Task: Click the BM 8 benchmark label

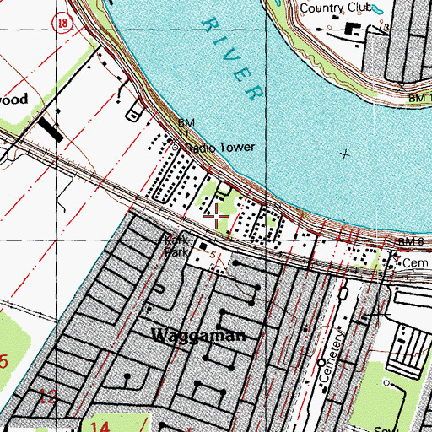Action: tap(411, 241)
